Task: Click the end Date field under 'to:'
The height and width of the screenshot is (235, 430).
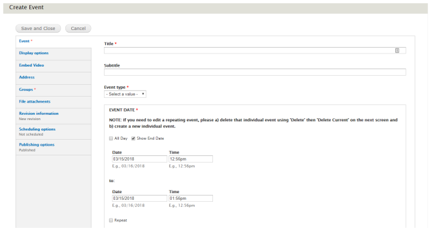Action: (x=140, y=198)
